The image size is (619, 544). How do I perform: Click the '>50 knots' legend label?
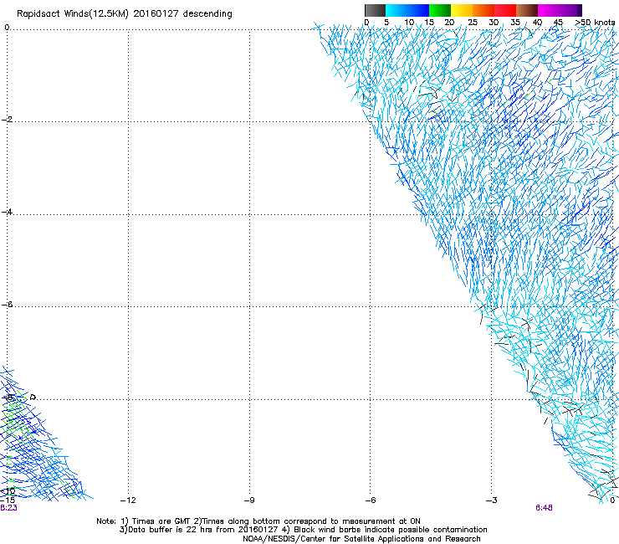click(595, 23)
